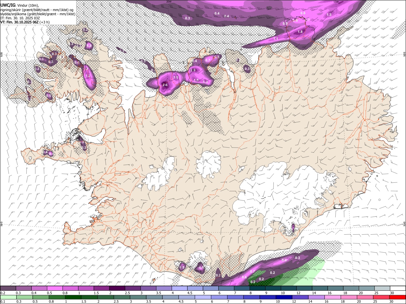This screenshot has height=304, width=406.
Task: Click the 2.9 snowfall value on the map
Action: [193, 70]
